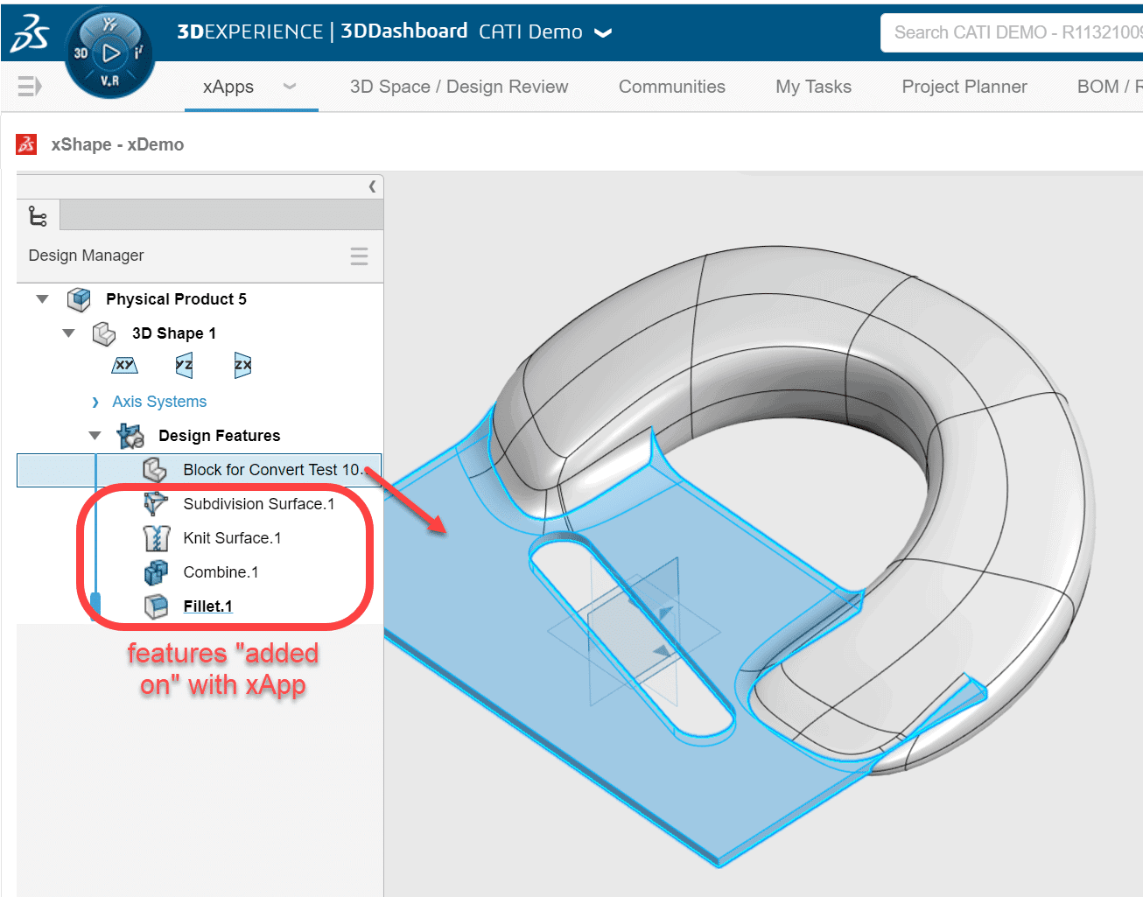Click the reference planes in the model

coord(634,630)
